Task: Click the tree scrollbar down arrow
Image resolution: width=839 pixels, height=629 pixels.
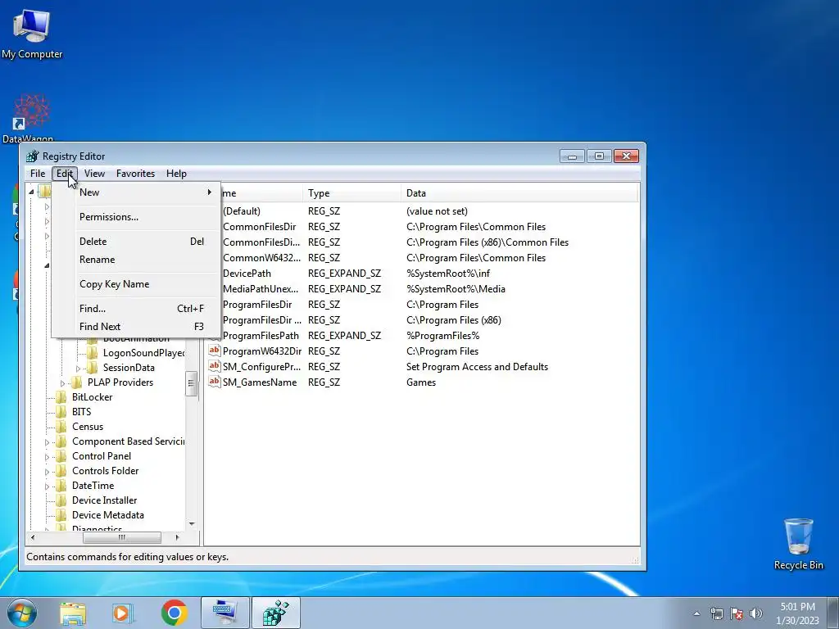Action: [192, 524]
